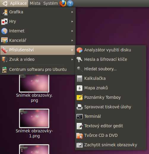
Task: Open the Tvůrce CD a DVD icon
Action: 80,136
